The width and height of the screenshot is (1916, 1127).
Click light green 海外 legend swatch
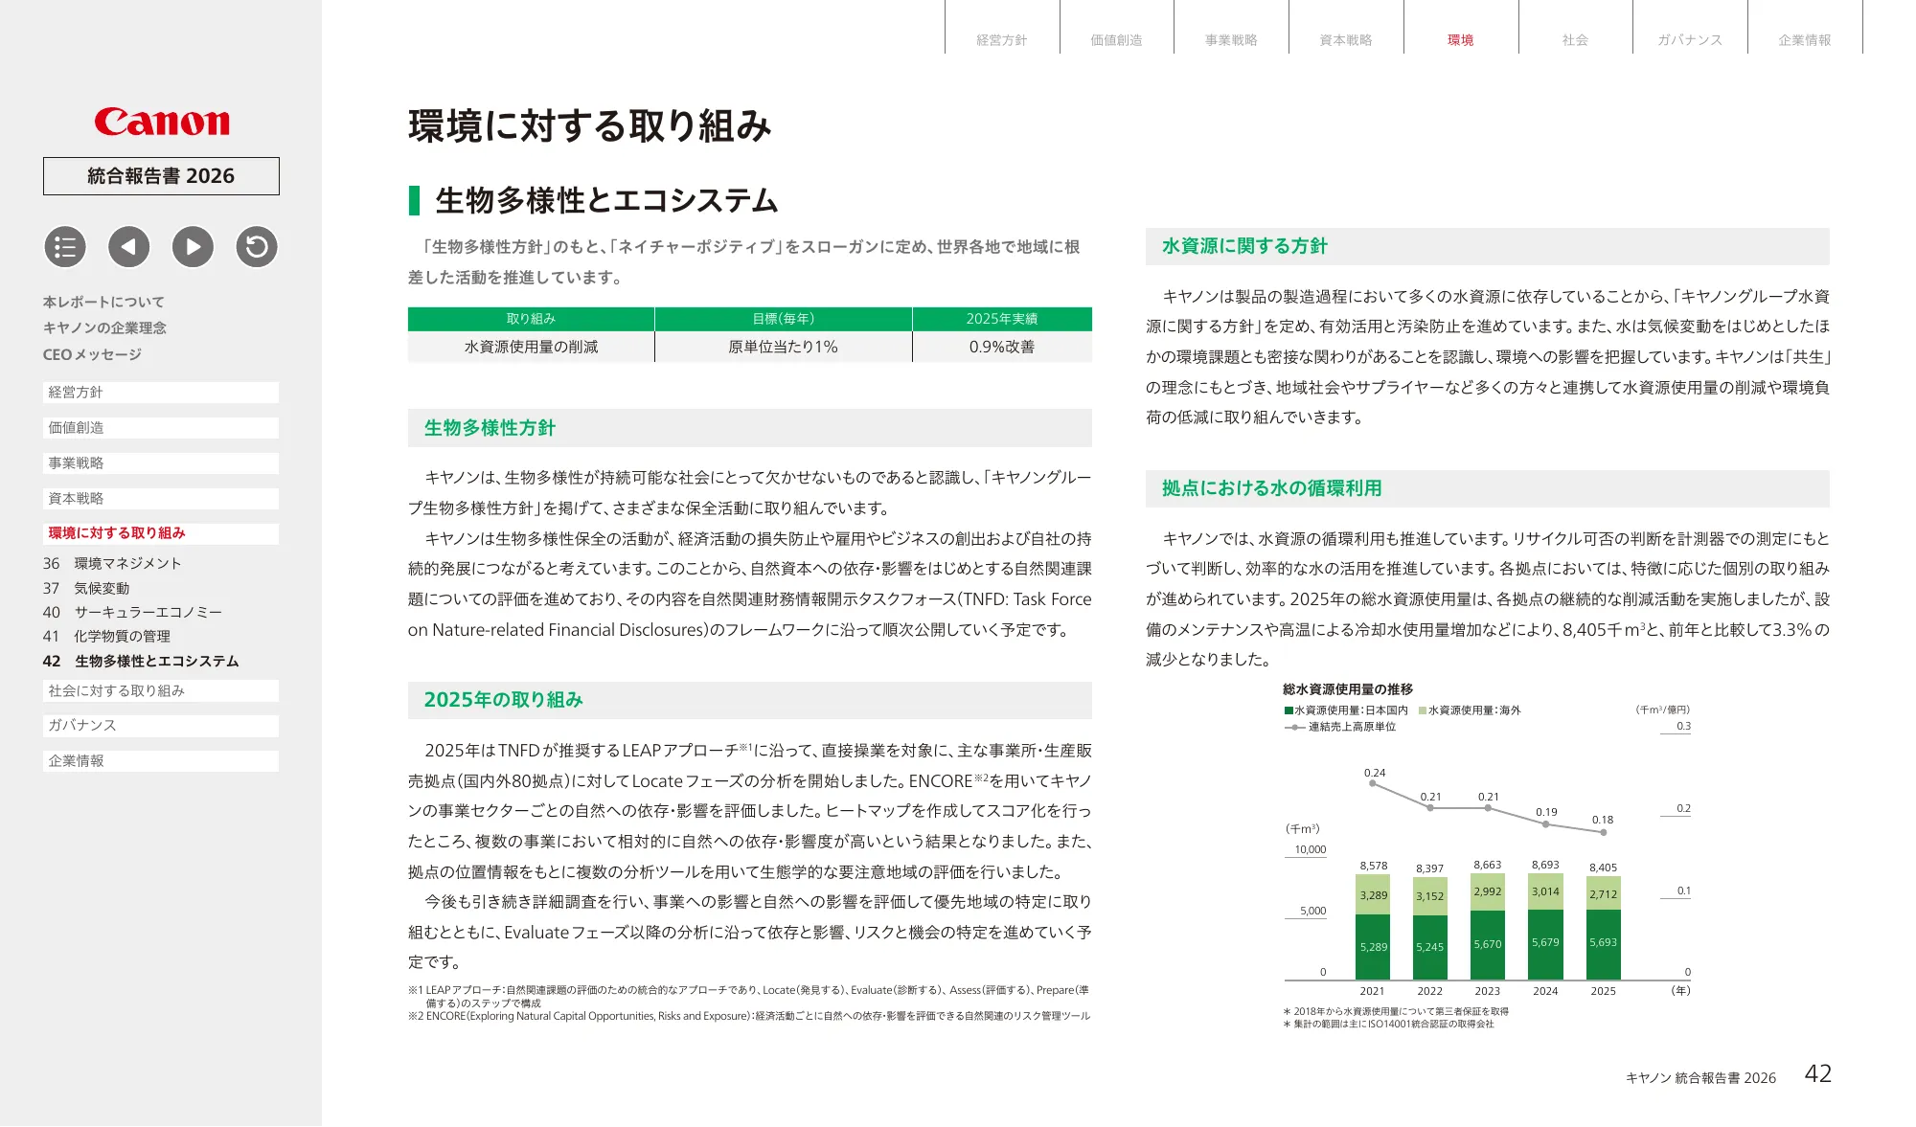1423,710
